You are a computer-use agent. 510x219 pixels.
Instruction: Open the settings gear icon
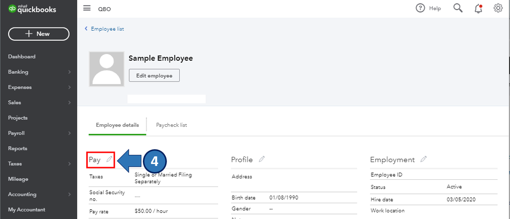498,8
